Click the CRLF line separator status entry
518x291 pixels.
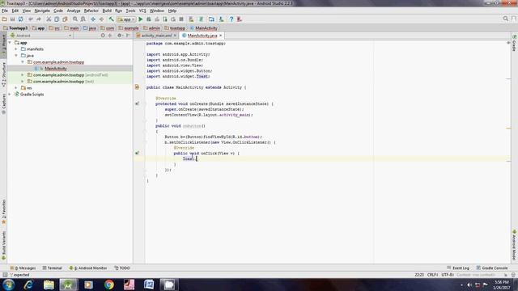tap(432, 275)
